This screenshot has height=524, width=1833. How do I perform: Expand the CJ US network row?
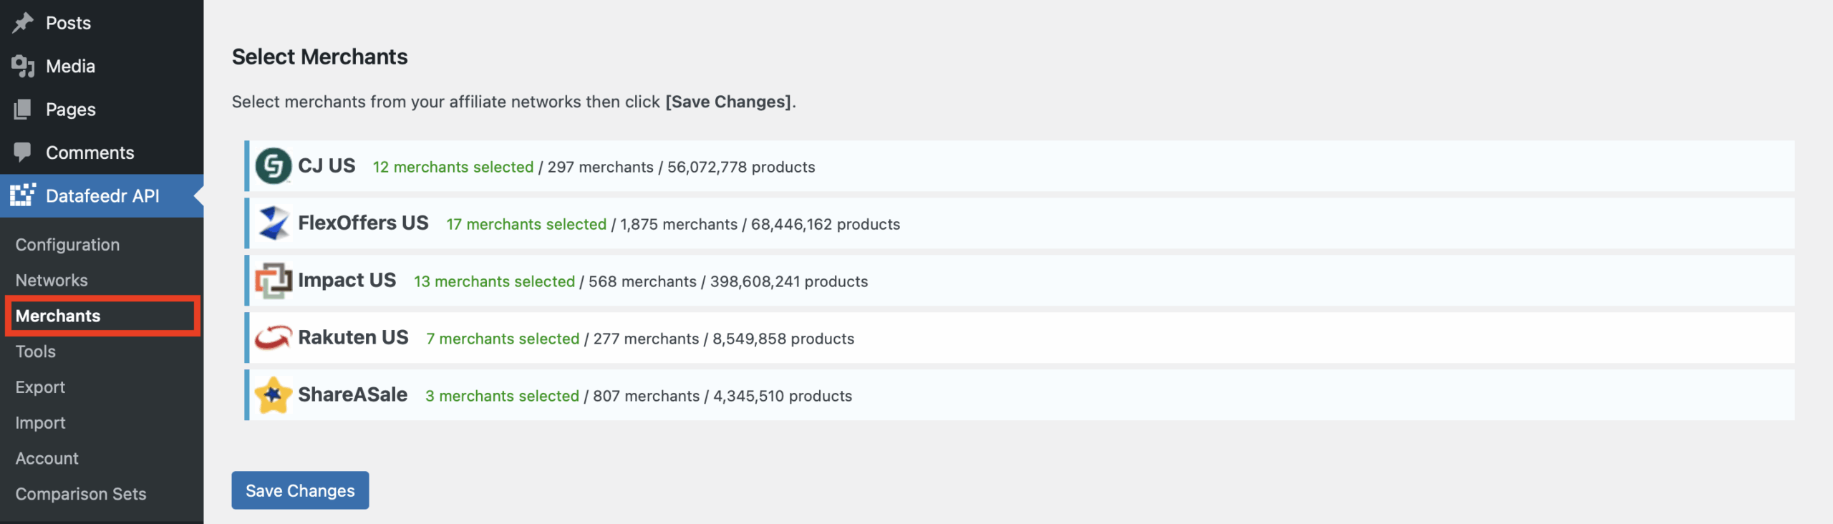327,166
